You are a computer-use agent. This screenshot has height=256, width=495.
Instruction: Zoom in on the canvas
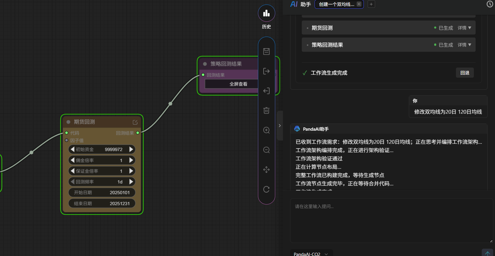pyautogui.click(x=266, y=130)
